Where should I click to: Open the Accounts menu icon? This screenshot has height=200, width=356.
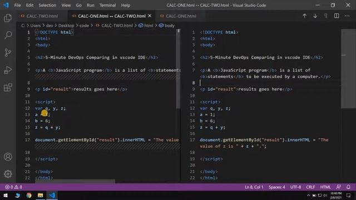pos(8,157)
